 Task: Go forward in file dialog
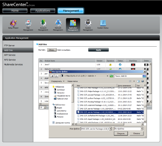(56, 76)
